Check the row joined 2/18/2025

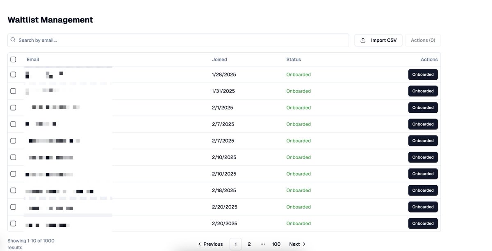(x=13, y=190)
